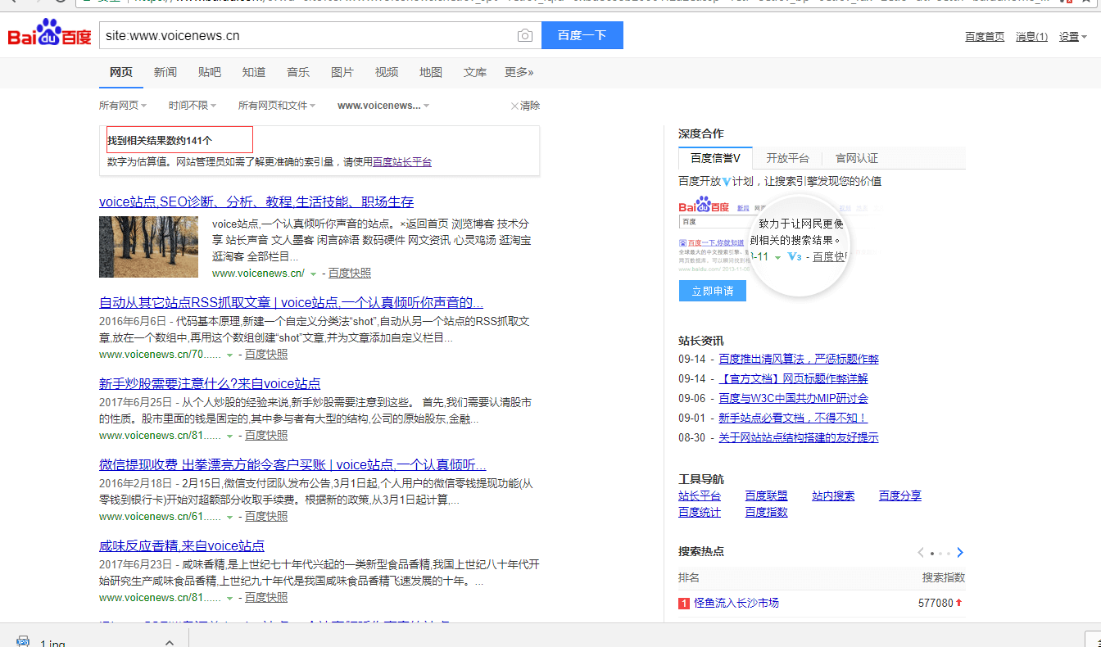
Task: Open 消息(1) messages link
Action: tap(1031, 37)
